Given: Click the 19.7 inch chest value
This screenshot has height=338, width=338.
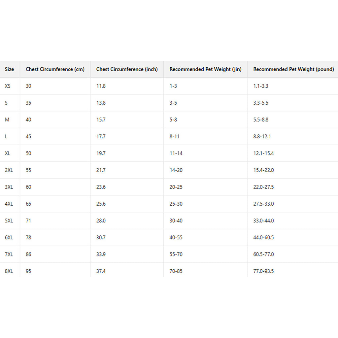Looking at the screenshot, I should coord(101,153).
